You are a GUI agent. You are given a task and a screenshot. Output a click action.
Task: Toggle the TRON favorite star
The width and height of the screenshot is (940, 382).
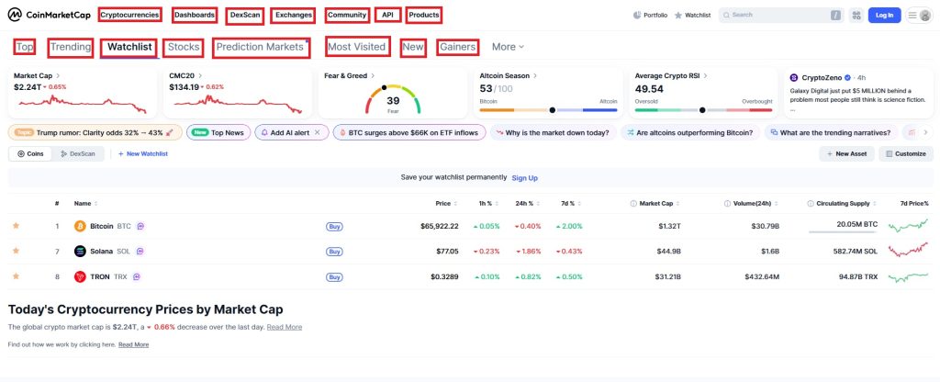pos(17,275)
